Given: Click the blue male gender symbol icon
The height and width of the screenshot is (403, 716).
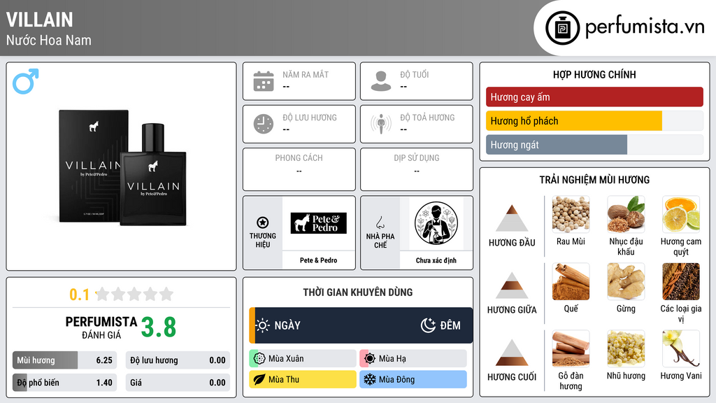Looking at the screenshot, I should pos(26,81).
